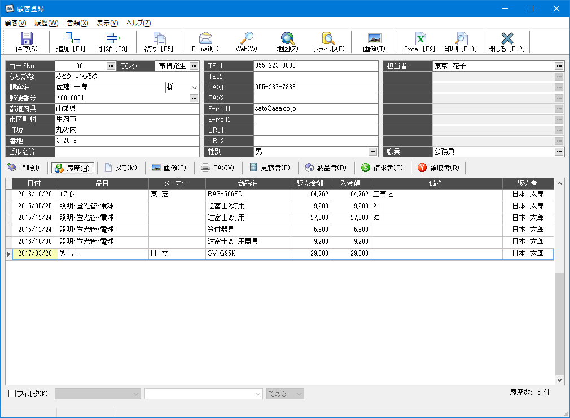Open the 職業 公務員 selector button
The height and width of the screenshot is (418, 570).
pyautogui.click(x=559, y=152)
